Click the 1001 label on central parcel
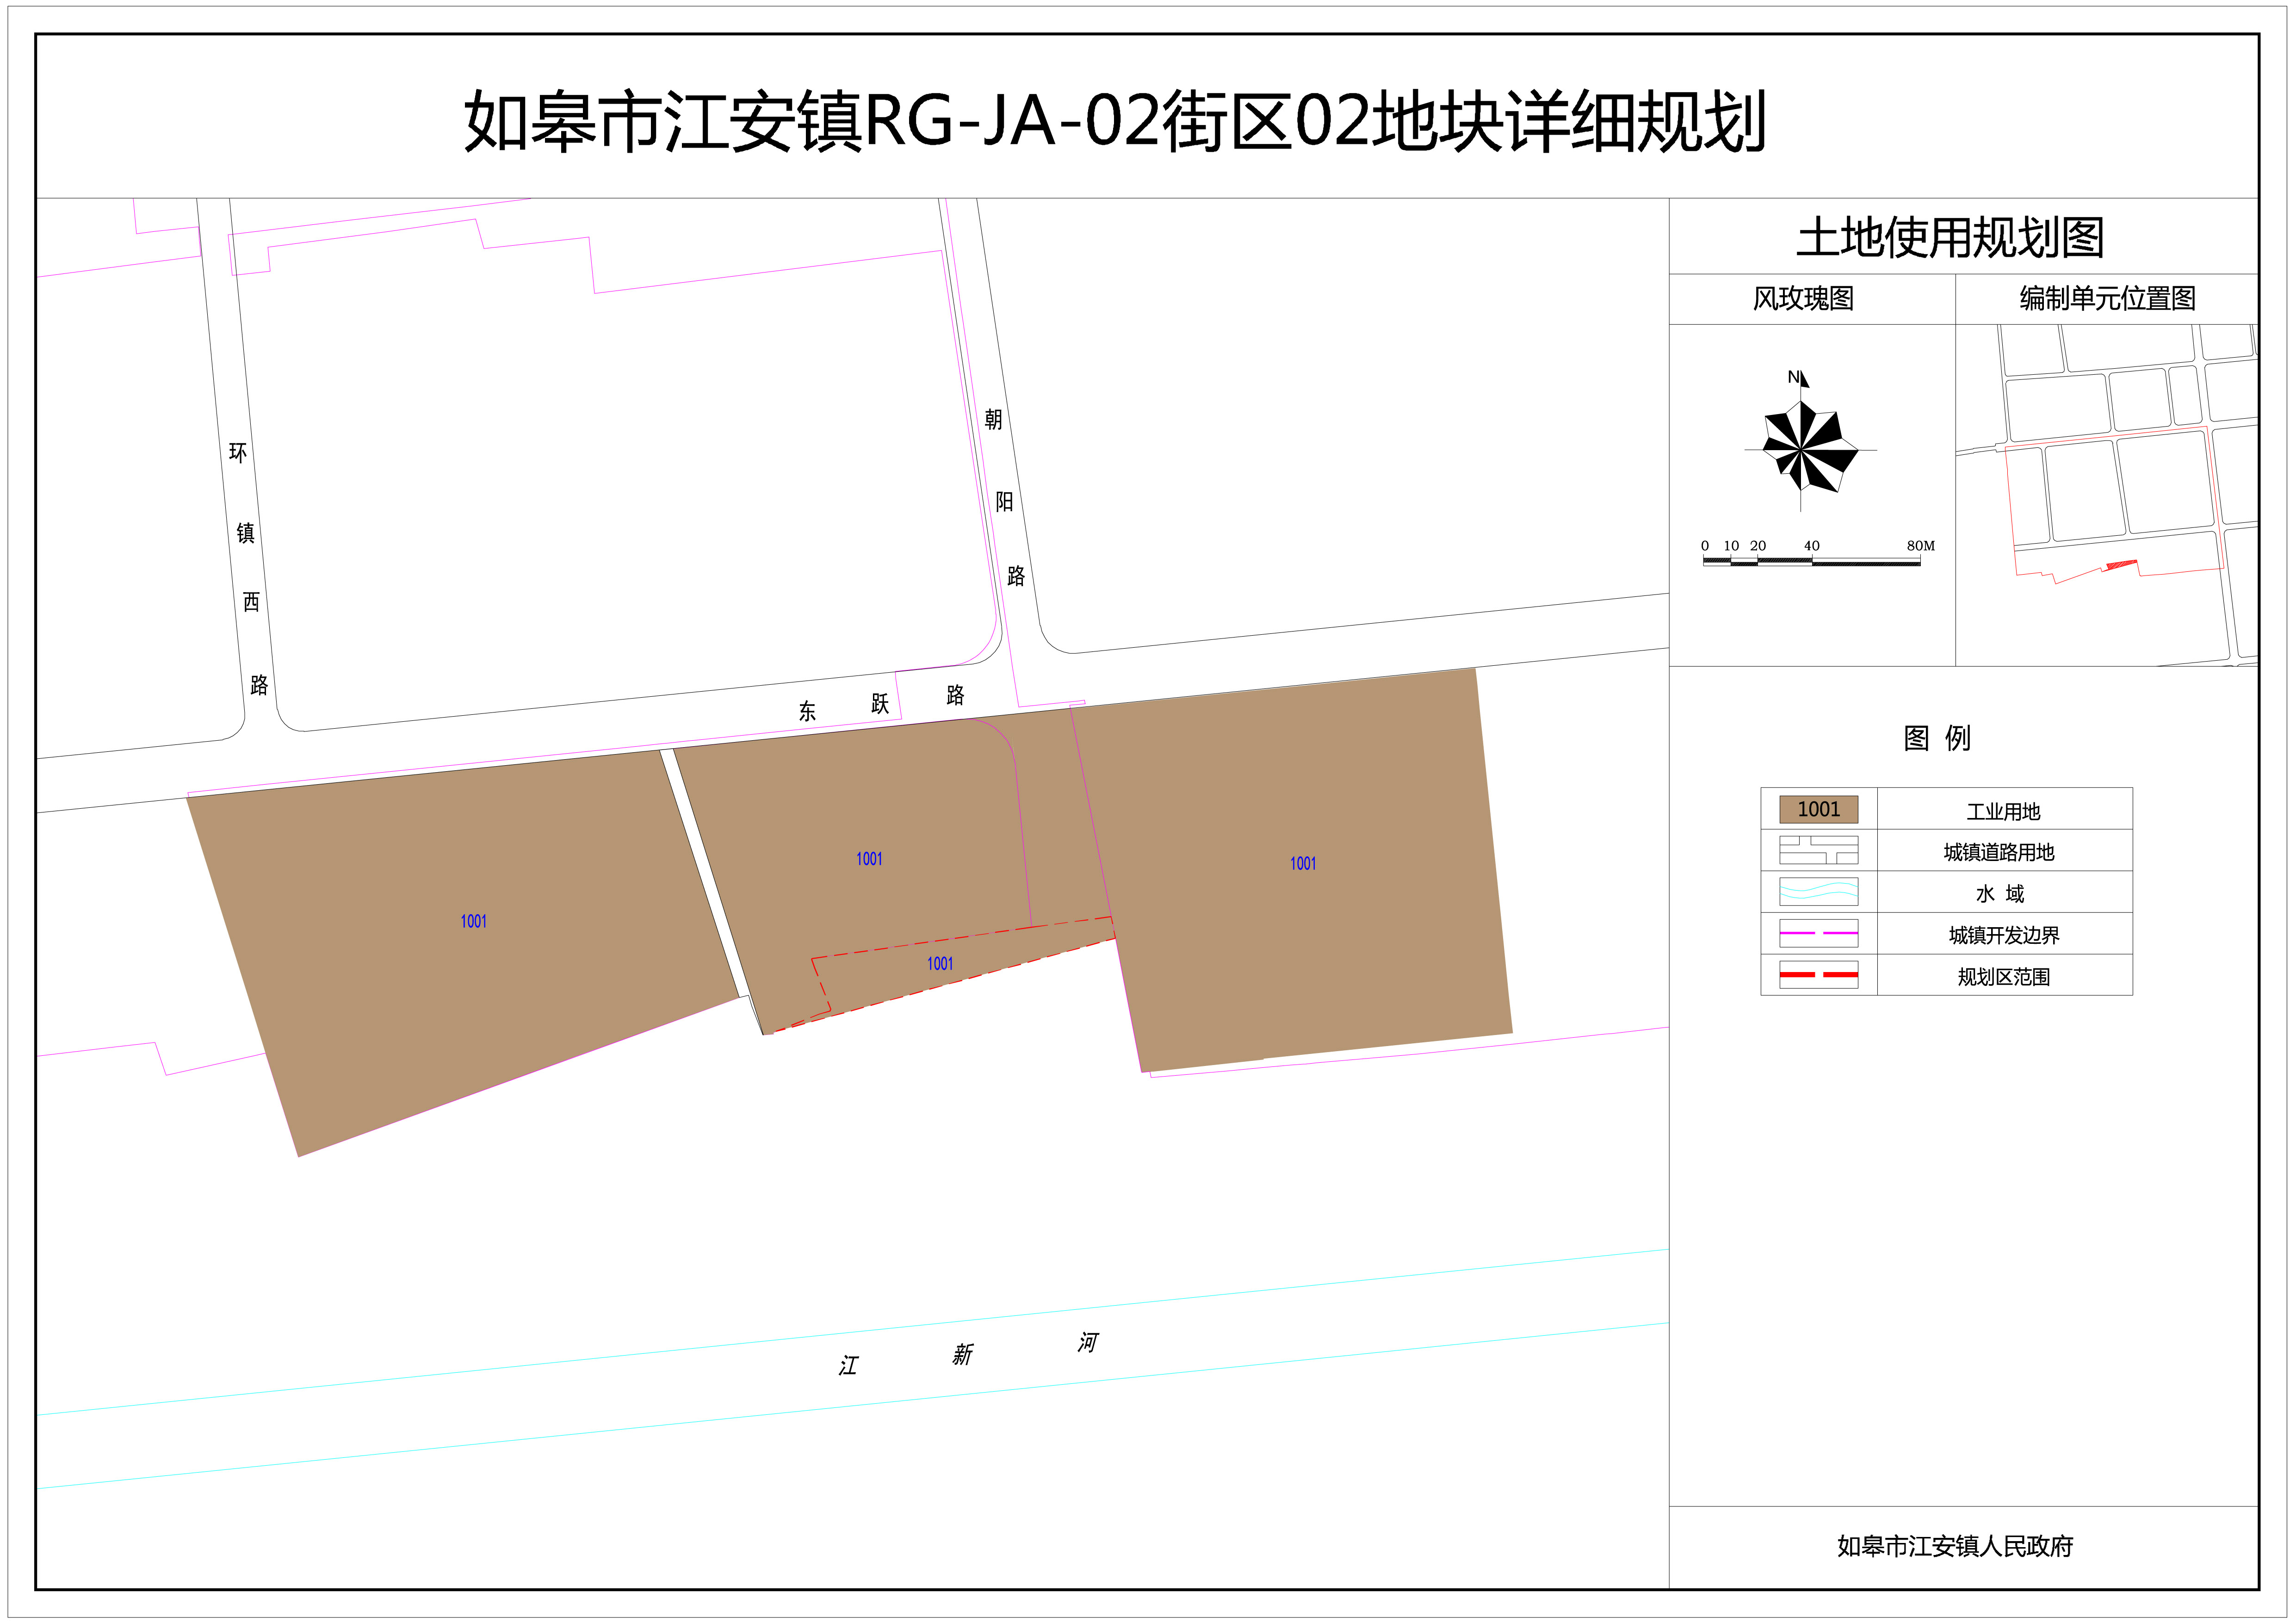This screenshot has height=1623, width=2296. pyautogui.click(x=869, y=859)
